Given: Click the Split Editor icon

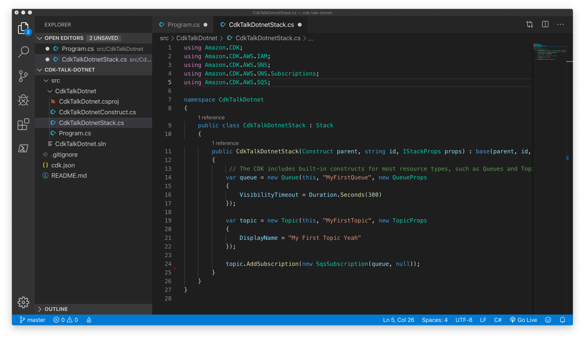Looking at the screenshot, I should pos(545,25).
